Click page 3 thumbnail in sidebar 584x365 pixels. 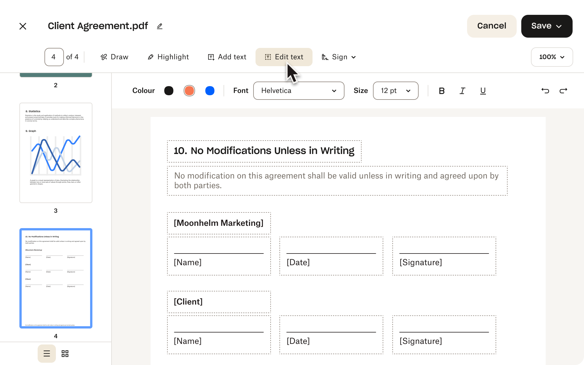point(56,153)
